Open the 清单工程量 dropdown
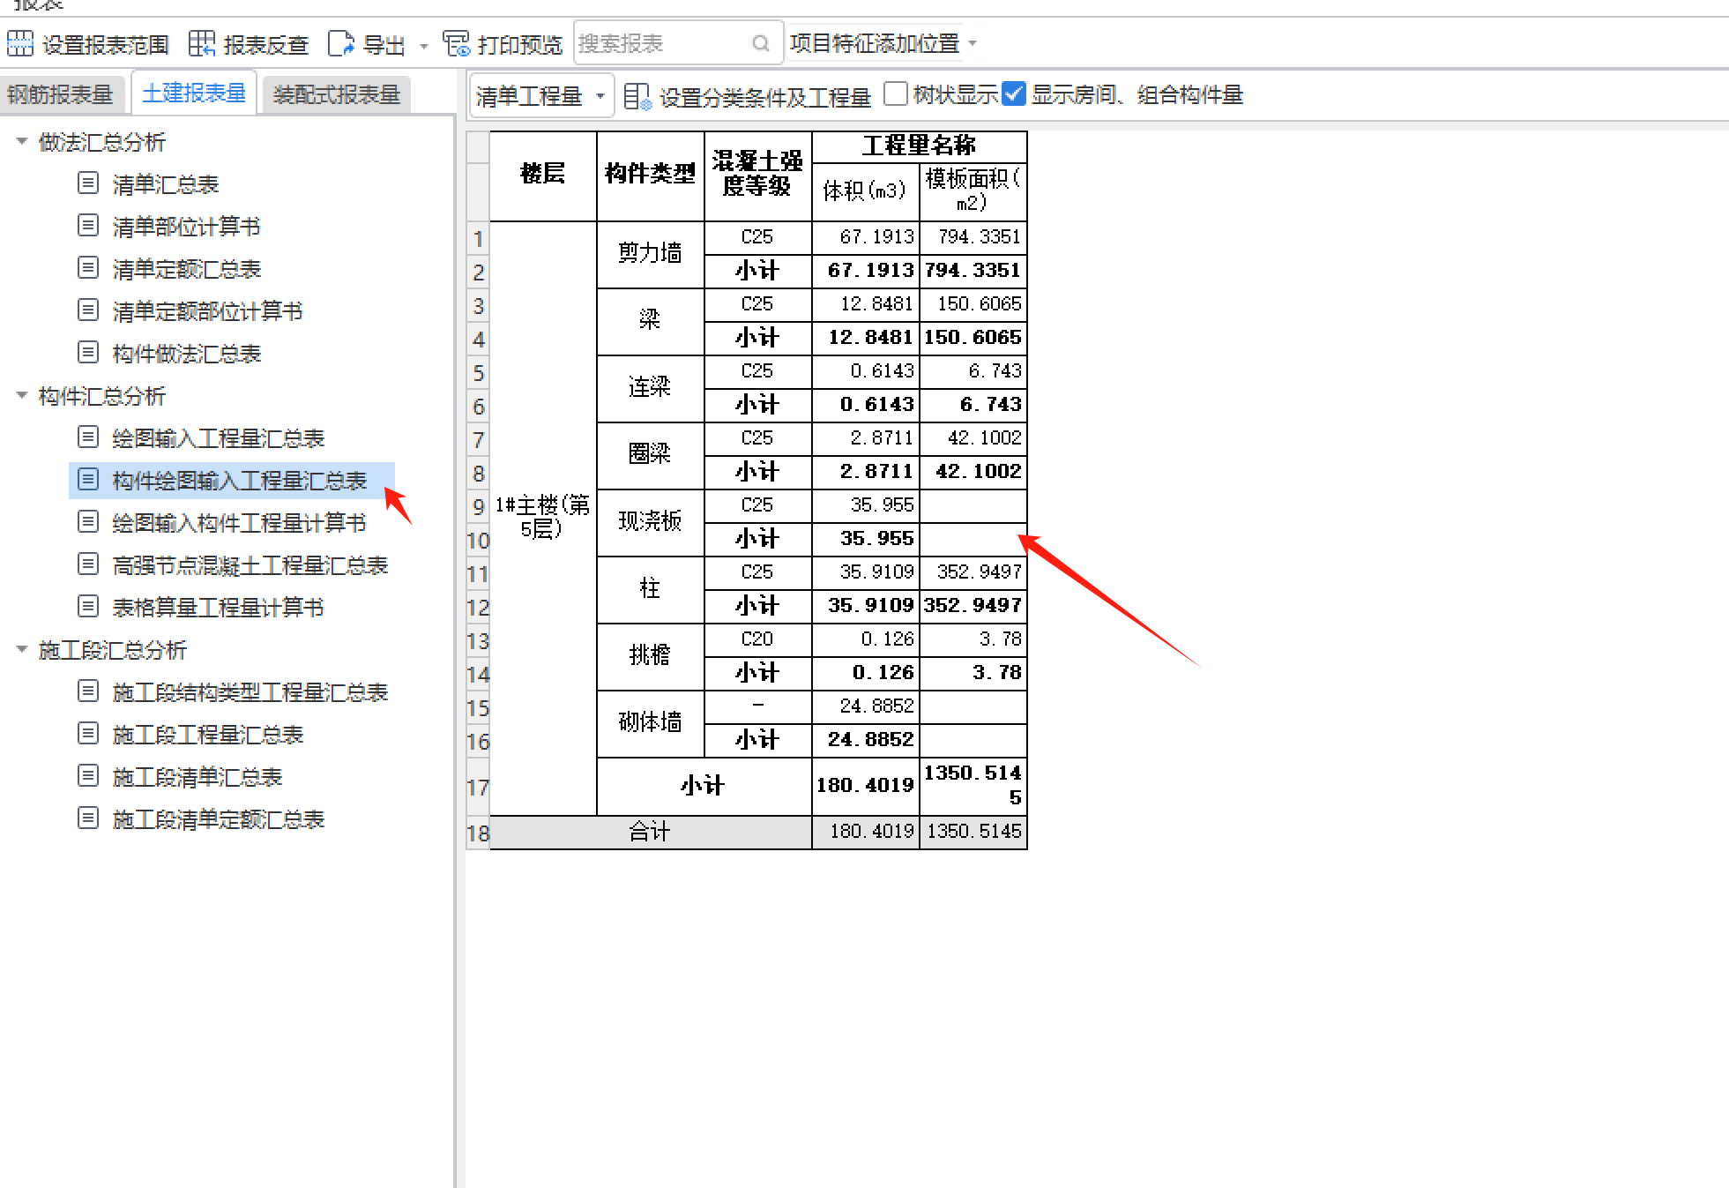 pyautogui.click(x=540, y=95)
